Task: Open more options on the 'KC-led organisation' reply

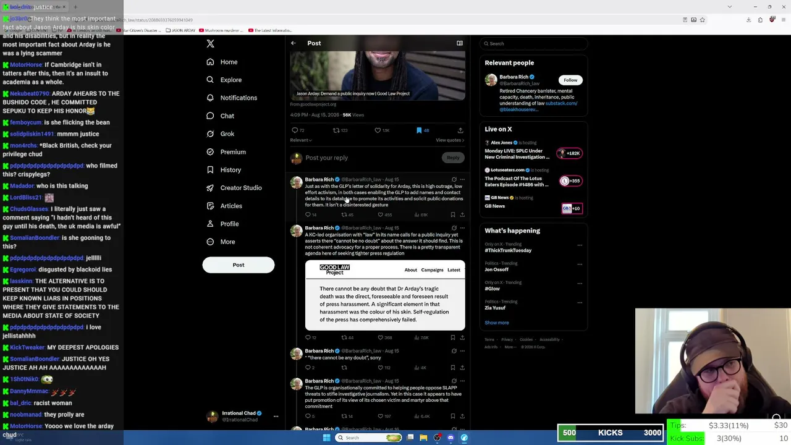Action: (462, 228)
